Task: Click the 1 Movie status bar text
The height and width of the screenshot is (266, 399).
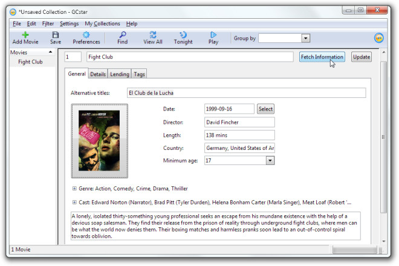Action: (21, 250)
